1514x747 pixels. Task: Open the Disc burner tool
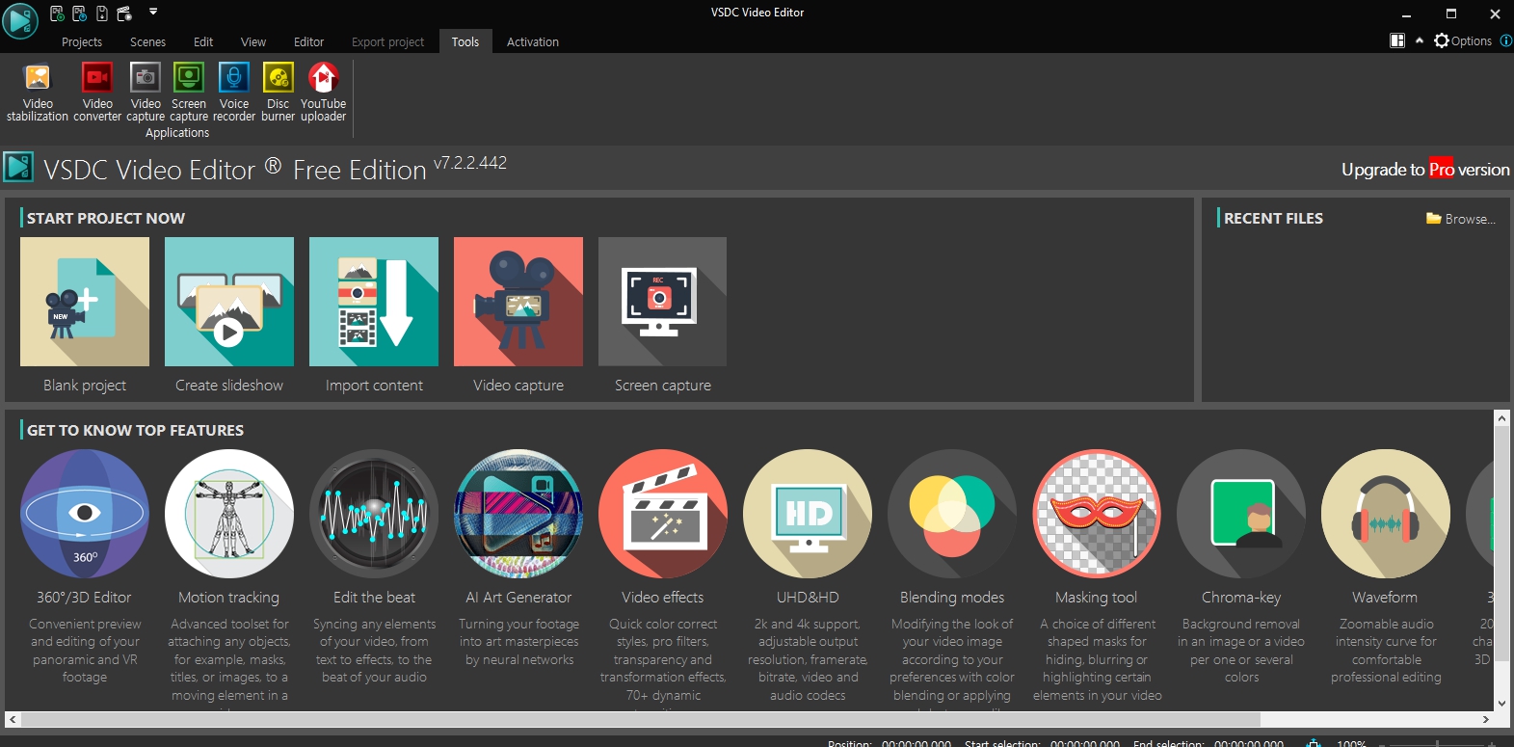(x=278, y=92)
